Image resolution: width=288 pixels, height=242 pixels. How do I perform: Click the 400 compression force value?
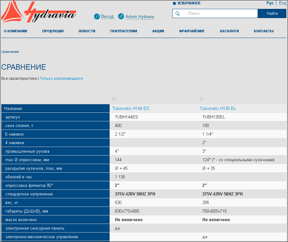(118, 125)
